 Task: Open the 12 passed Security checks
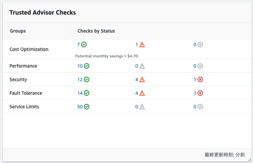click(x=80, y=79)
